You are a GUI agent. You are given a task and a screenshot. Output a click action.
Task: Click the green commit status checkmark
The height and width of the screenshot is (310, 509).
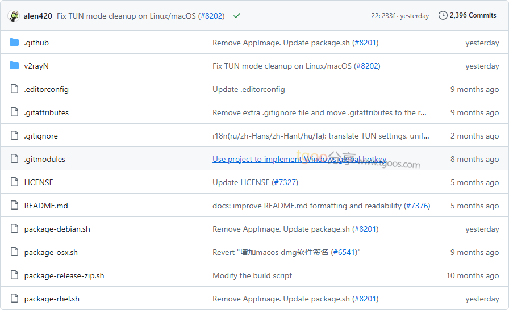(x=237, y=16)
